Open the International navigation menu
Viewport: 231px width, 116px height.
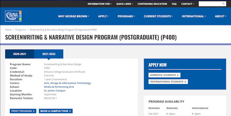pos(194,16)
